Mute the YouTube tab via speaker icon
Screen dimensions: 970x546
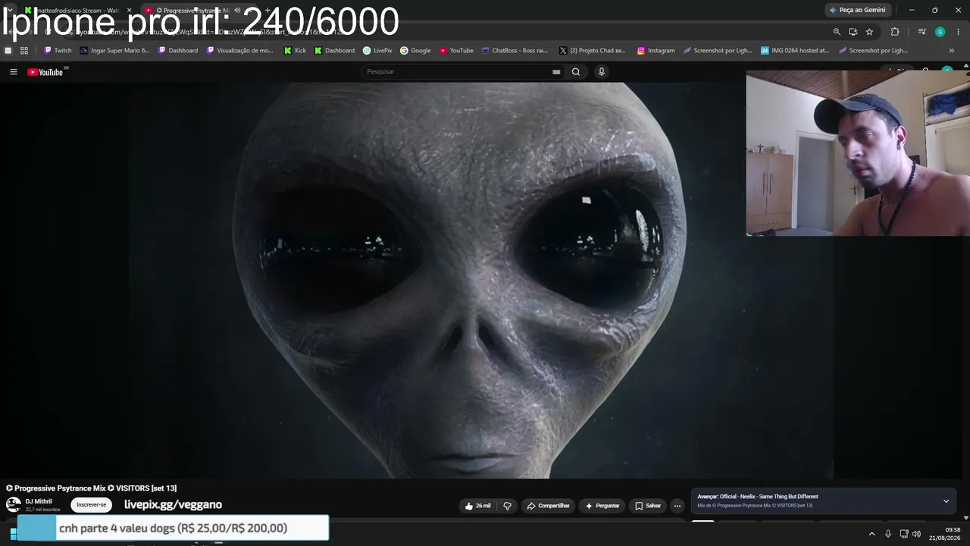237,11
